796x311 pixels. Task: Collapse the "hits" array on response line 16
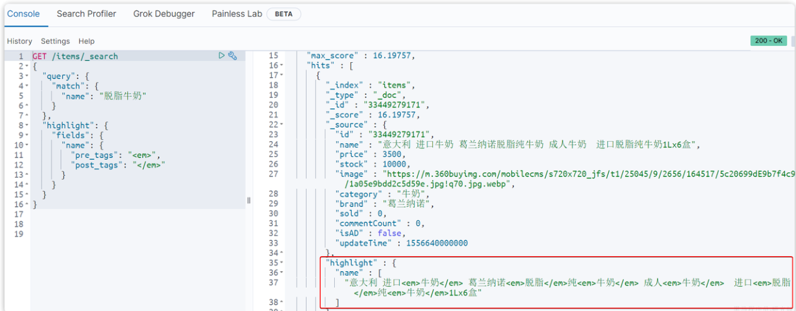(281, 66)
